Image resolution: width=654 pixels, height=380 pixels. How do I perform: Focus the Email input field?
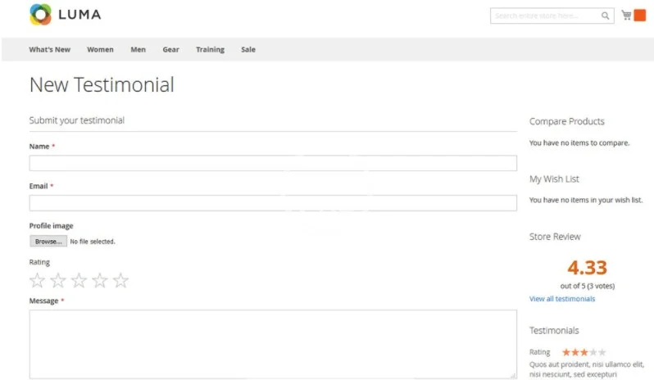[x=273, y=203]
